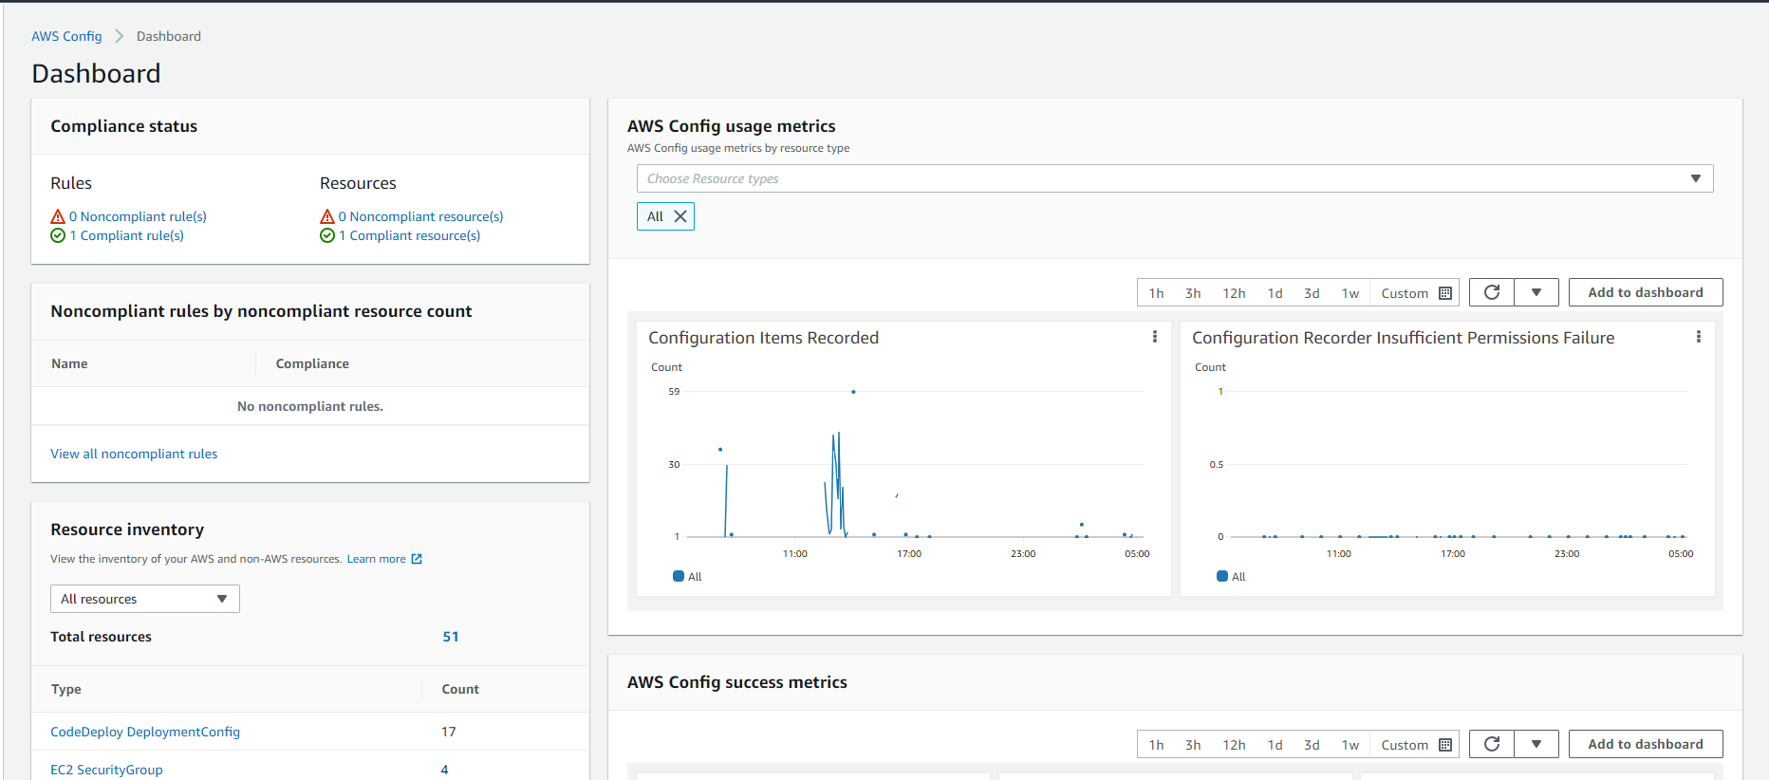Select 1w range in success metrics

[1350, 745]
